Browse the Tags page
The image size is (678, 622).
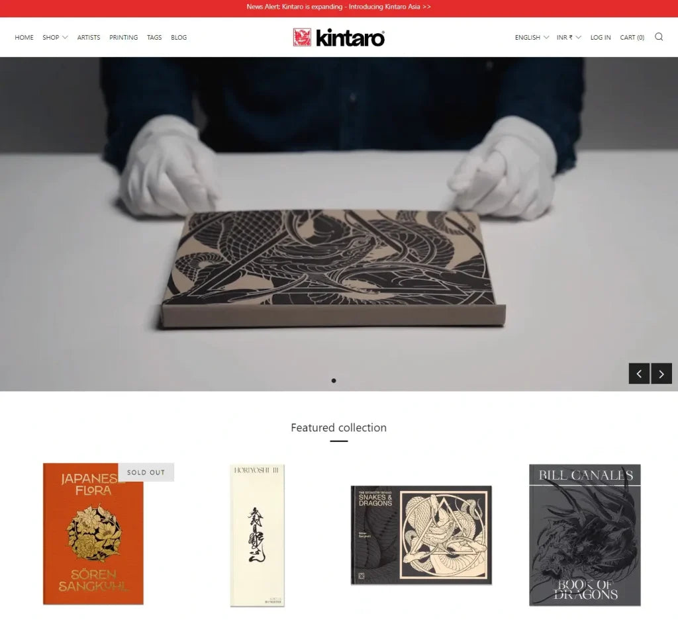tap(154, 38)
